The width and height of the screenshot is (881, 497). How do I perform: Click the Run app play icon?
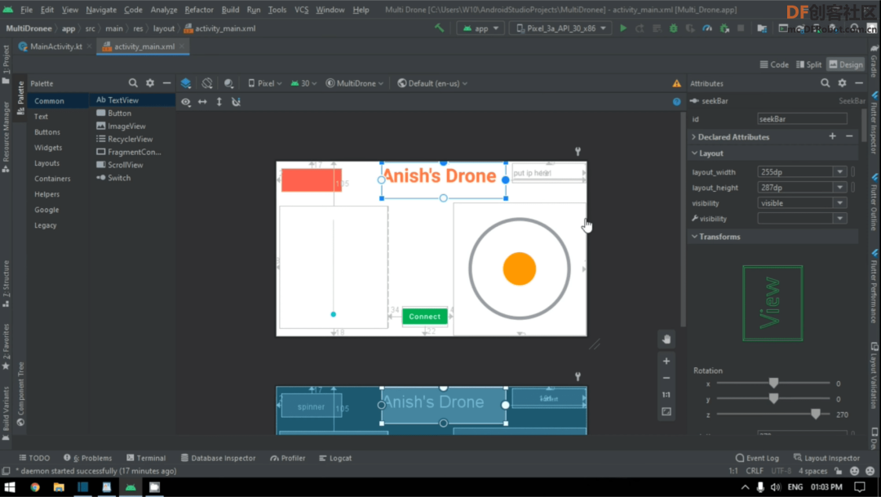[623, 29]
